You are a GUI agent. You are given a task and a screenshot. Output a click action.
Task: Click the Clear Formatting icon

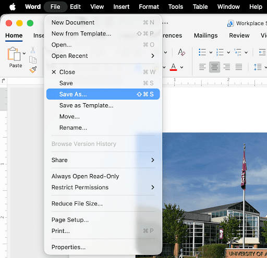tap(181, 52)
